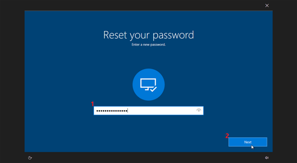
Task: Focus the new password input field
Action: [x=148, y=110]
